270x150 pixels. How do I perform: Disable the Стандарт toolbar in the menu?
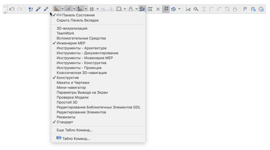(x=65, y=122)
